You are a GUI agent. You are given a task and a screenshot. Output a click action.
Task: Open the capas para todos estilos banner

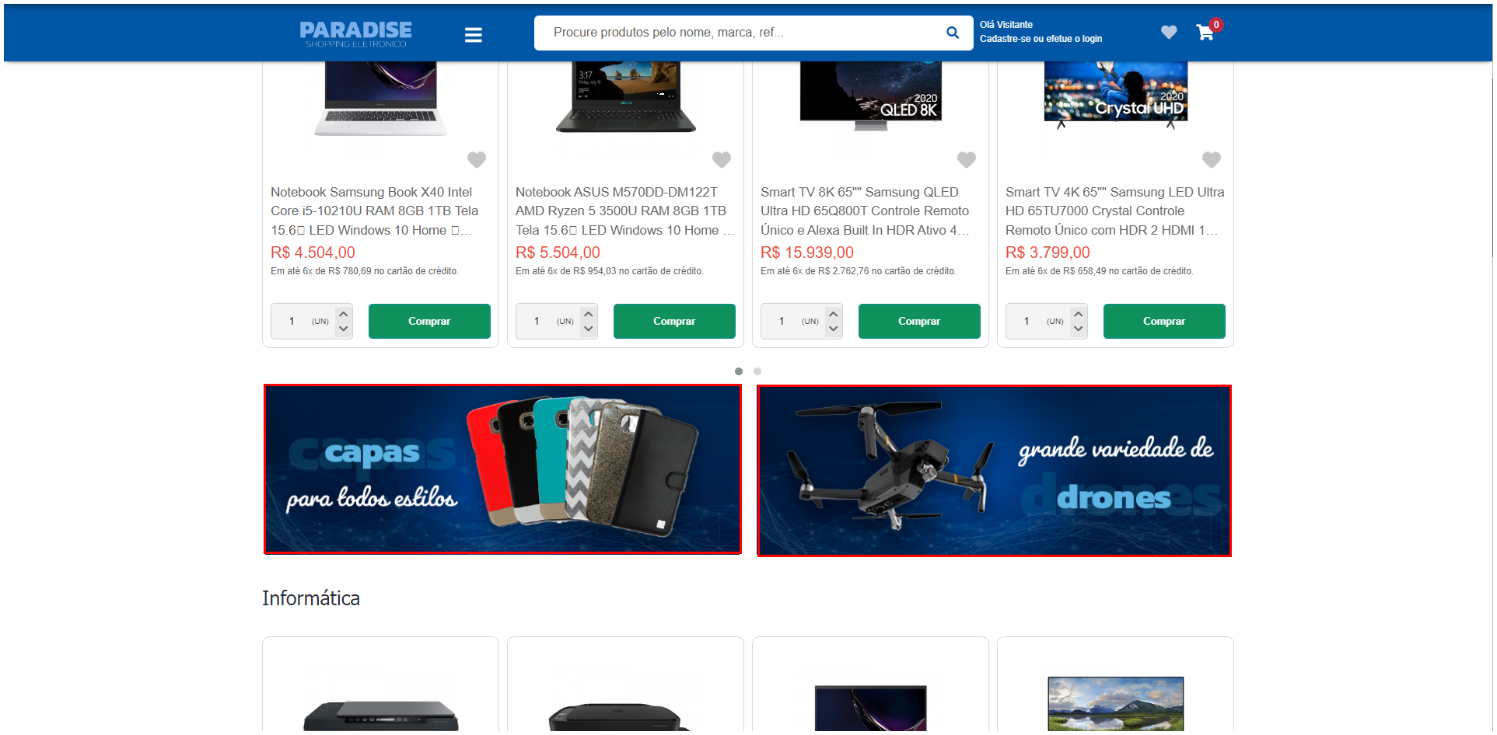point(502,469)
